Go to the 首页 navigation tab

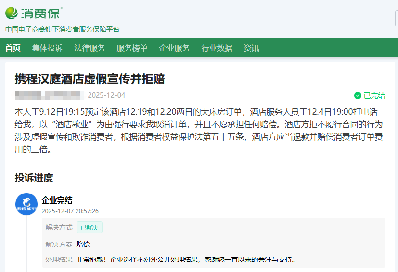click(x=13, y=48)
